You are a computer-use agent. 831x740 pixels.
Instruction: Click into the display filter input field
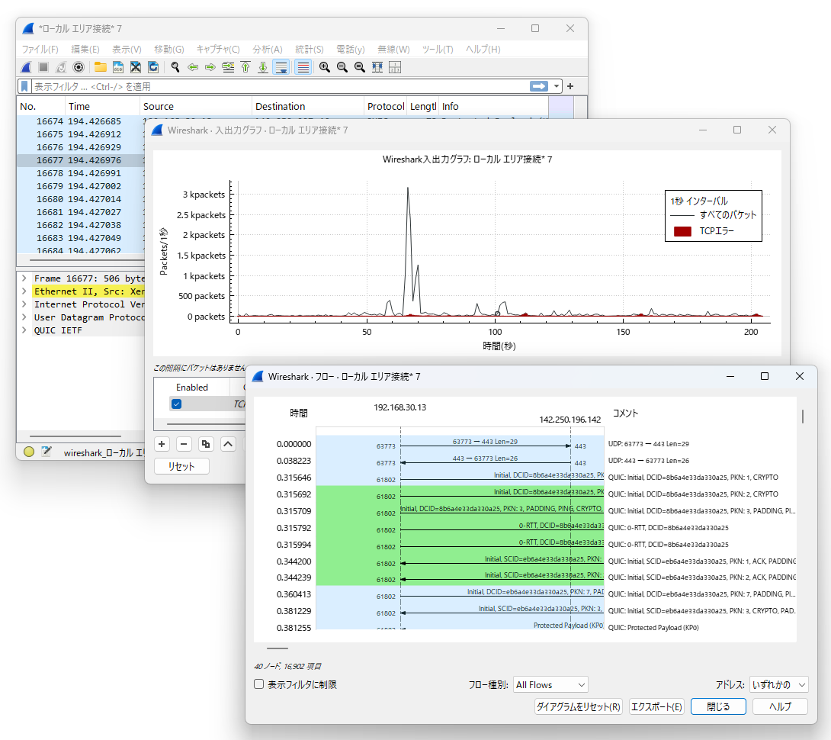point(280,86)
